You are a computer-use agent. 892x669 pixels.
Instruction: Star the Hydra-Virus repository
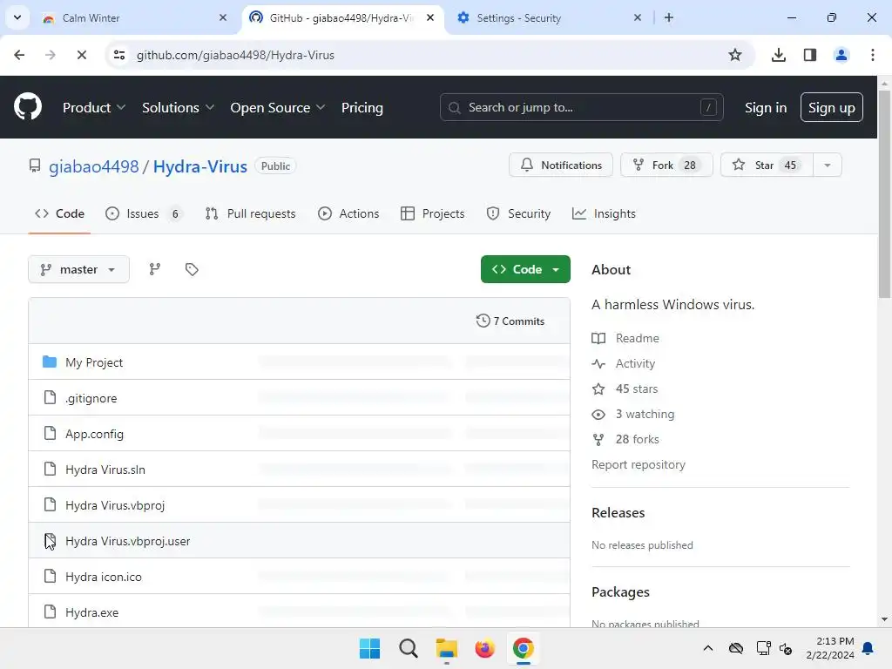767,165
